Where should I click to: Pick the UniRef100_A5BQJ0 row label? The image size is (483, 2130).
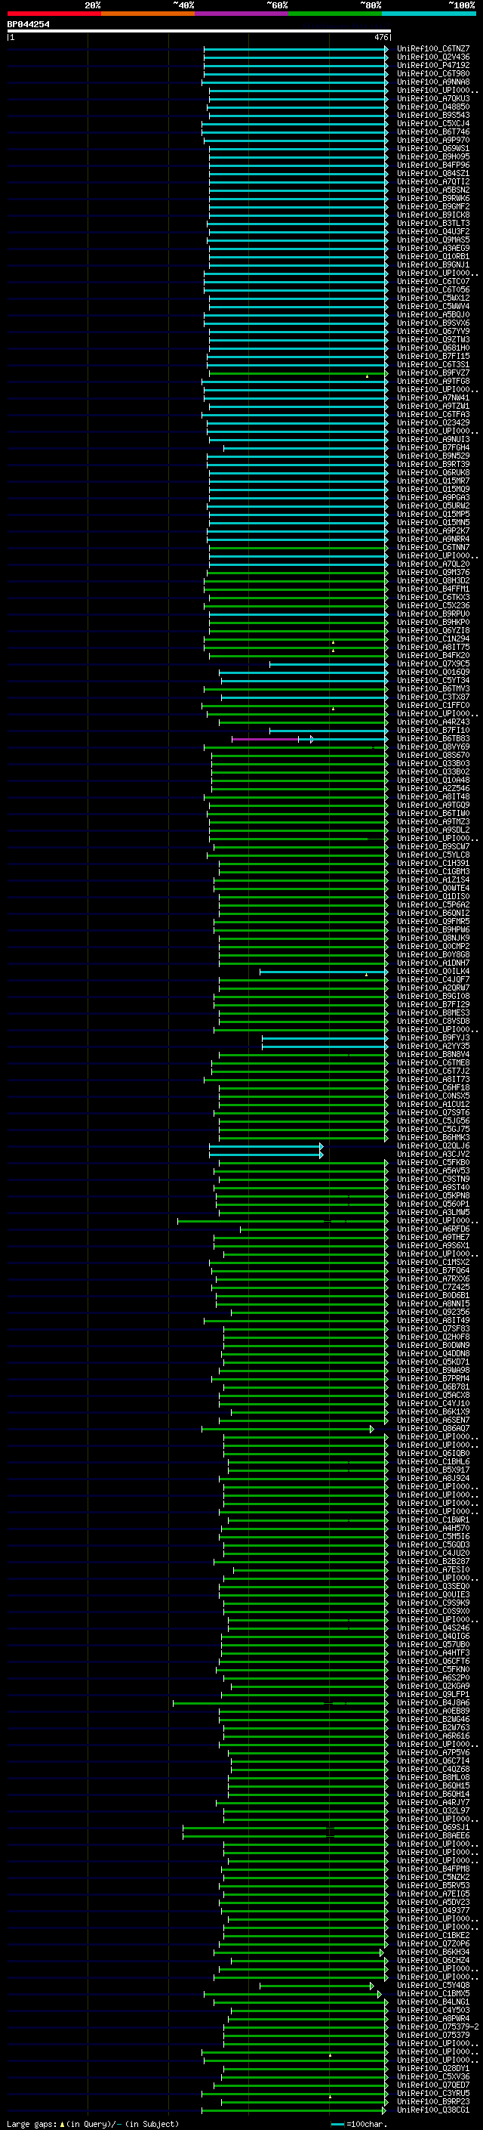(432, 314)
